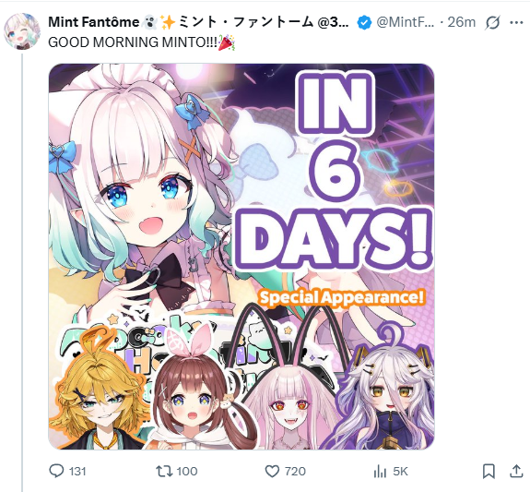The width and height of the screenshot is (530, 492).
Task: Open the share upload icon
Action: 516,471
